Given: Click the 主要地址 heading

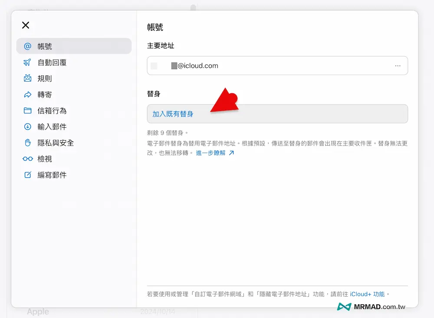Looking at the screenshot, I should point(161,46).
